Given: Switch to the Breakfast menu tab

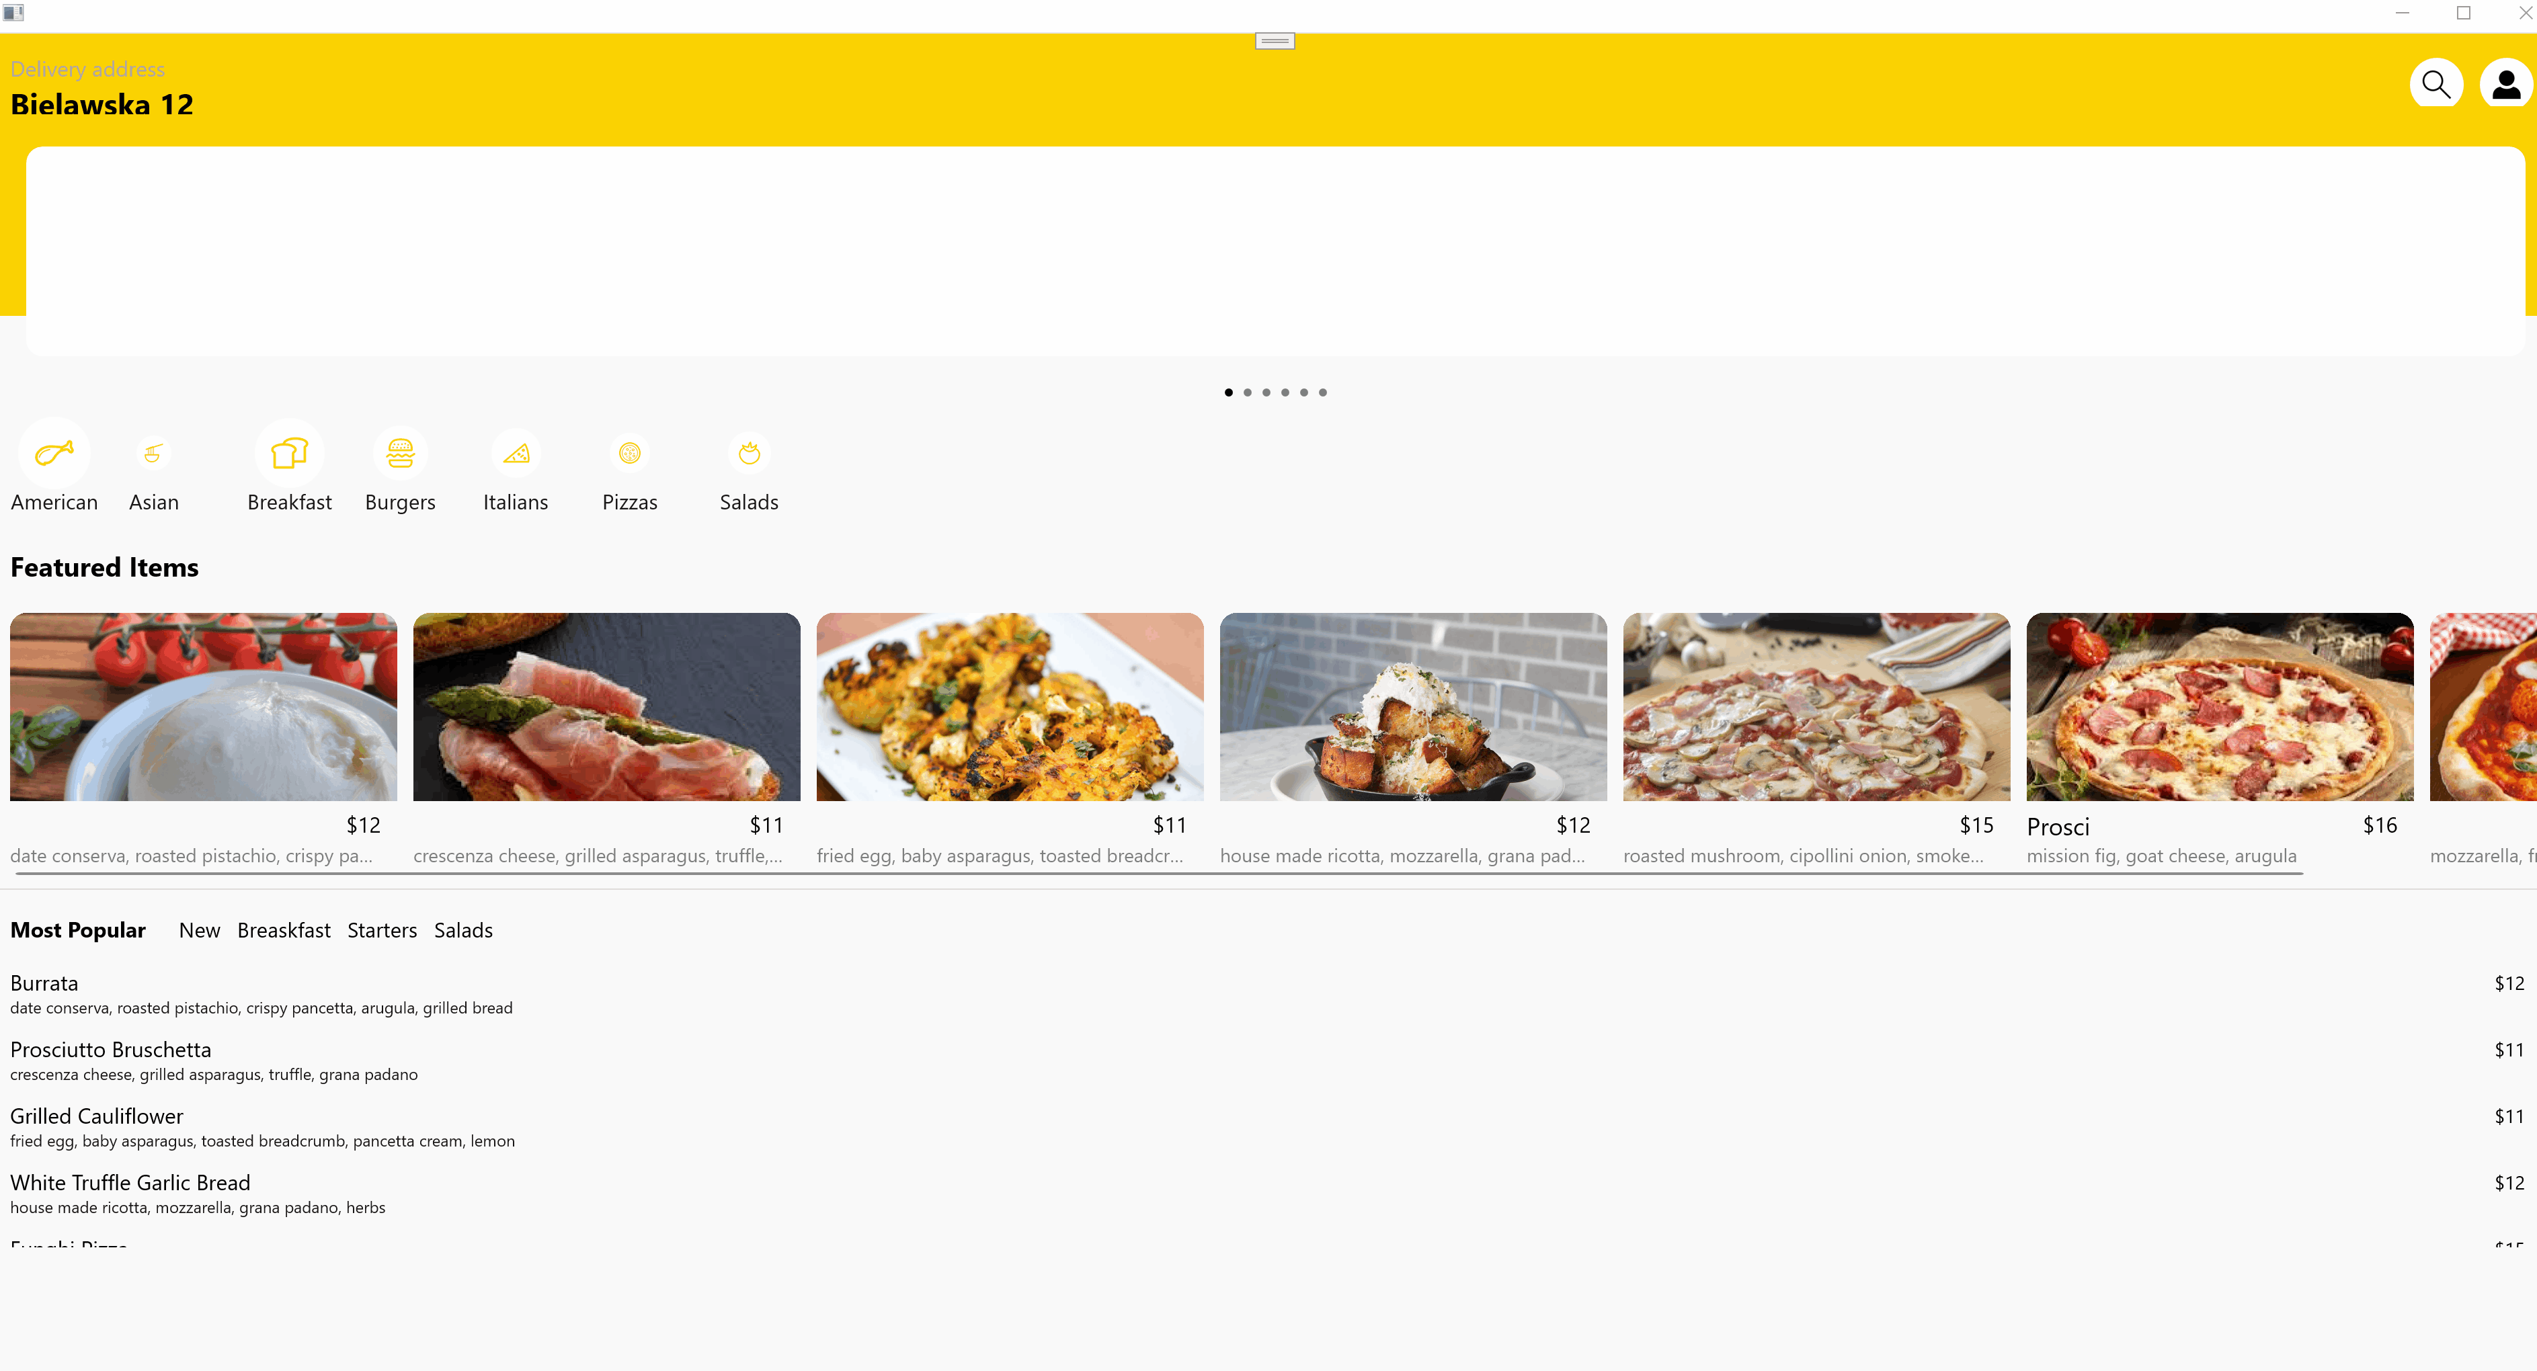Looking at the screenshot, I should [284, 929].
